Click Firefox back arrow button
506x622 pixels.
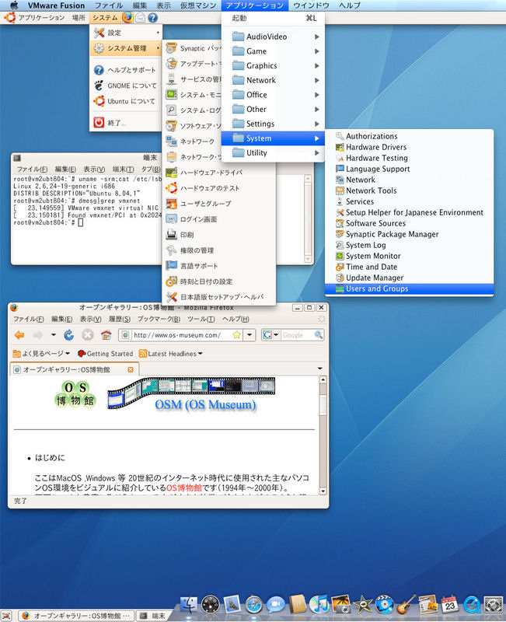pos(19,335)
